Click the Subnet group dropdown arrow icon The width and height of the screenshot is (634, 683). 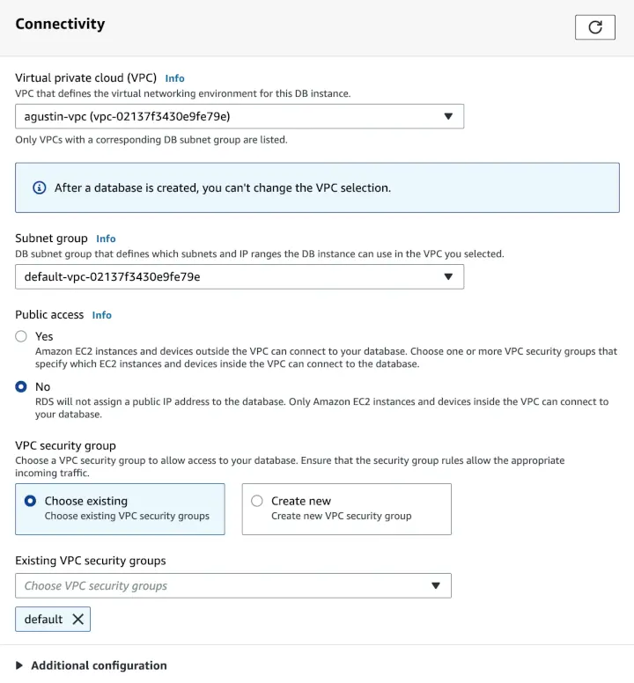point(448,276)
